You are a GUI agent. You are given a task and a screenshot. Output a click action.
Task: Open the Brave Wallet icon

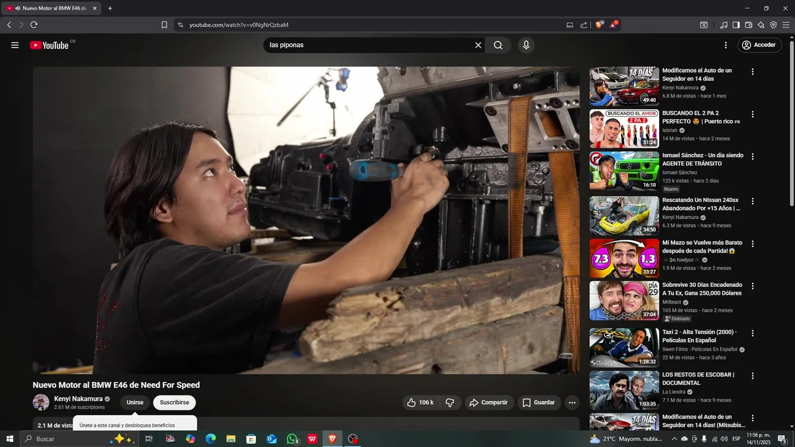(748, 25)
